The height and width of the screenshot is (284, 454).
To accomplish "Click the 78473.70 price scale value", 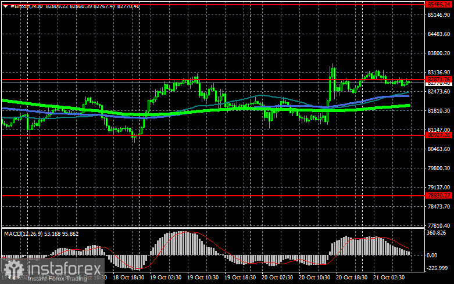I will pos(439,207).
